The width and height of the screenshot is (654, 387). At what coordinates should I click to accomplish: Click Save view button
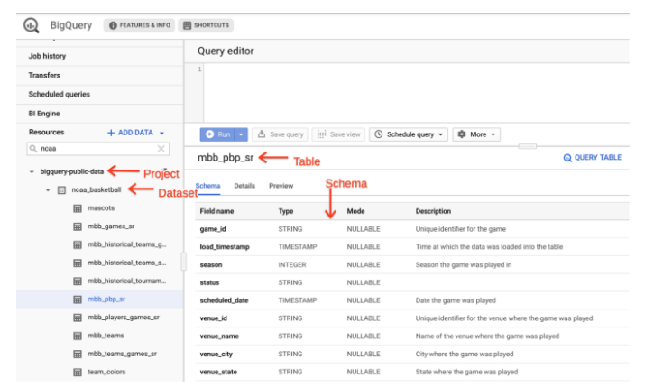click(x=338, y=134)
